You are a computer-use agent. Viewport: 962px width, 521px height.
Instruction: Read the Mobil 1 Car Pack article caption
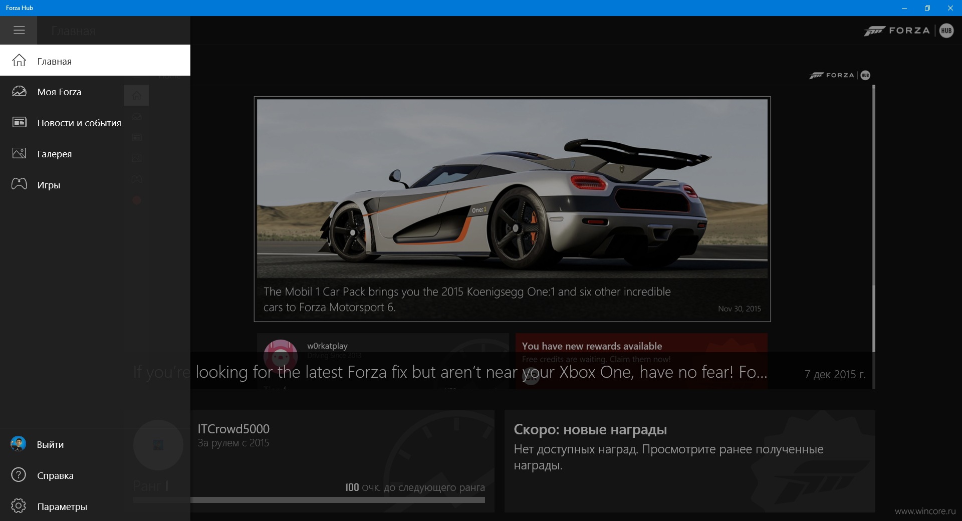(467, 299)
